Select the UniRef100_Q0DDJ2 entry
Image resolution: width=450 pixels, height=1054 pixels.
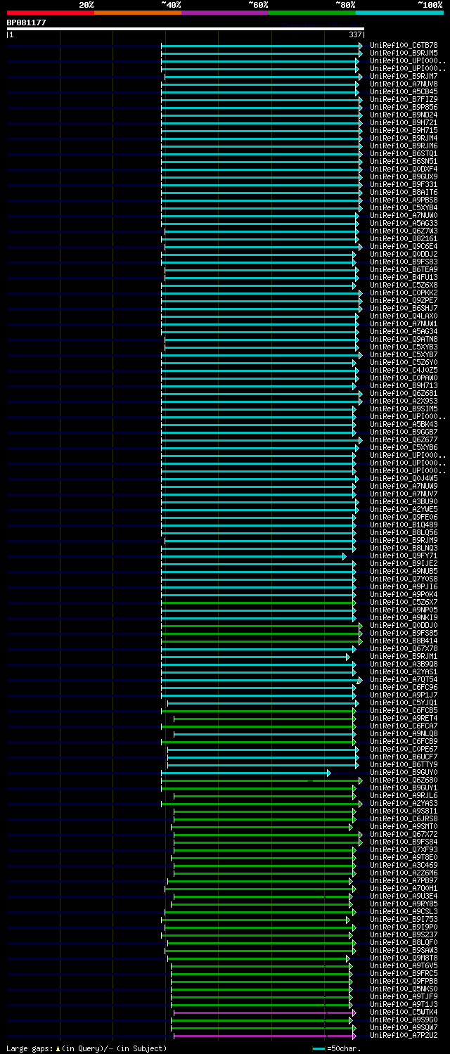tap(404, 254)
